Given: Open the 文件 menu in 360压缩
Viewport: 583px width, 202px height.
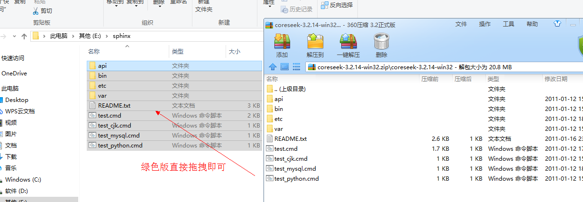Looking at the screenshot, I should point(462,24).
